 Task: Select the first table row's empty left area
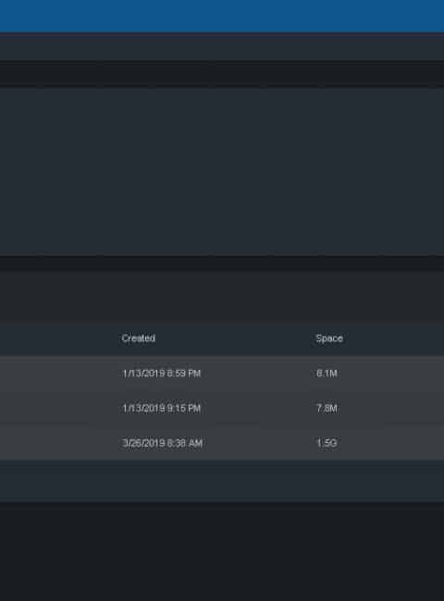coord(57,373)
